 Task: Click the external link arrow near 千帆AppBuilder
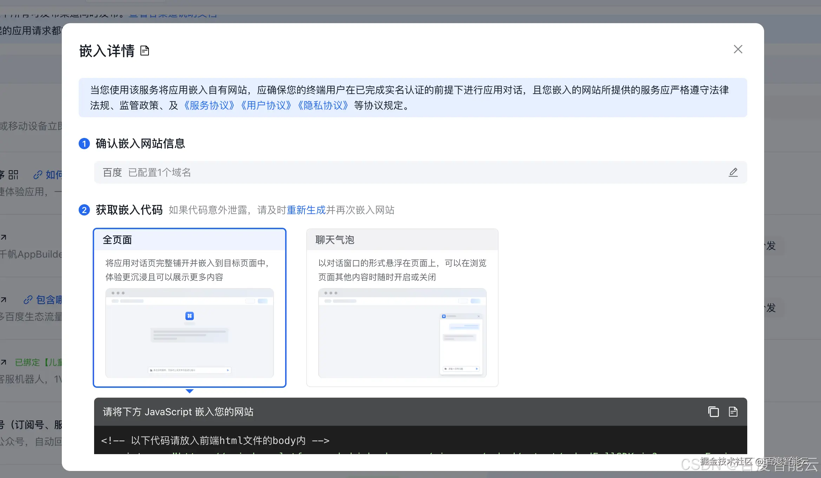[x=4, y=238]
